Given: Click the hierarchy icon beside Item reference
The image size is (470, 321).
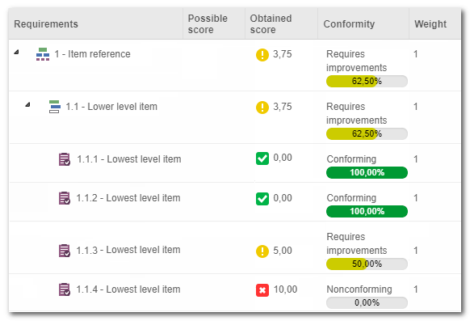Looking at the screenshot, I should (43, 54).
